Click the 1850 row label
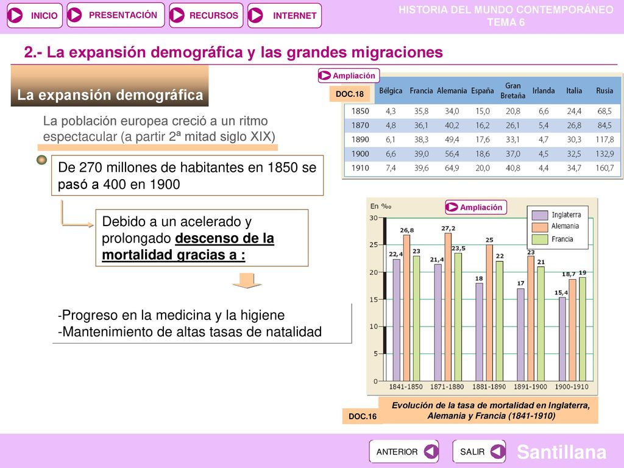624x468 pixels. pos(360,112)
